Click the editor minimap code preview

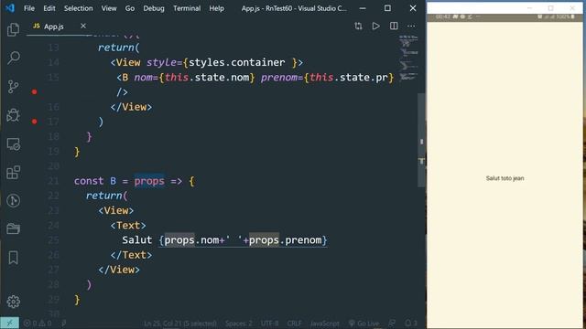coord(408,58)
